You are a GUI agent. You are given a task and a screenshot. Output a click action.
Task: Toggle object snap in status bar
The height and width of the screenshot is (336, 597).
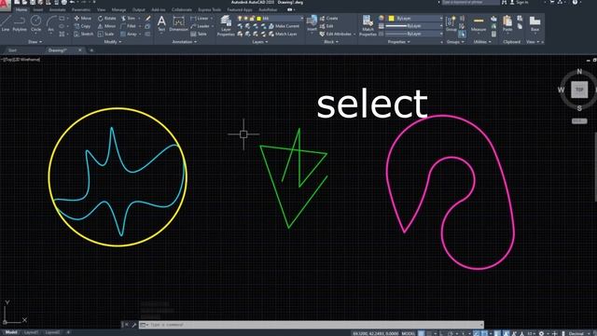click(484, 333)
